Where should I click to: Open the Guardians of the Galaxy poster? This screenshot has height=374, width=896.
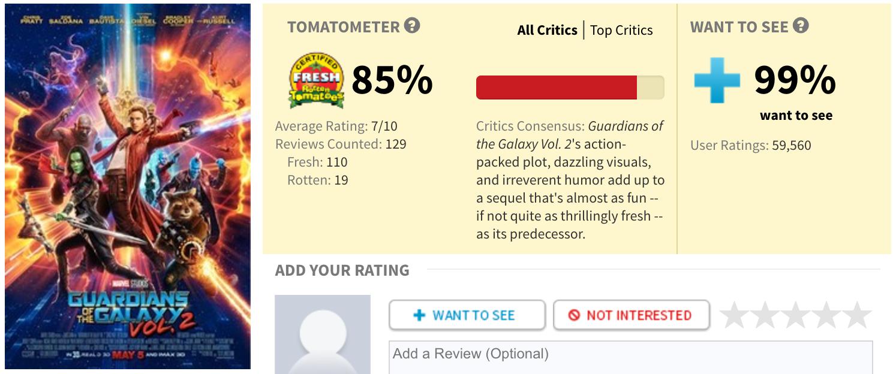[x=128, y=186]
